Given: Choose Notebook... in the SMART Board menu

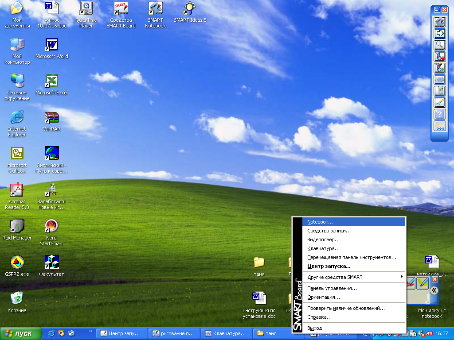Looking at the screenshot, I should (354, 222).
